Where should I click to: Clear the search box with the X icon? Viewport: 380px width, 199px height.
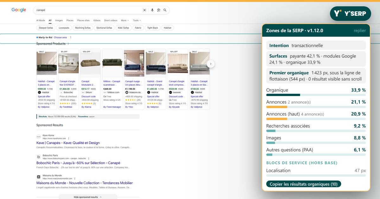[x=145, y=10]
